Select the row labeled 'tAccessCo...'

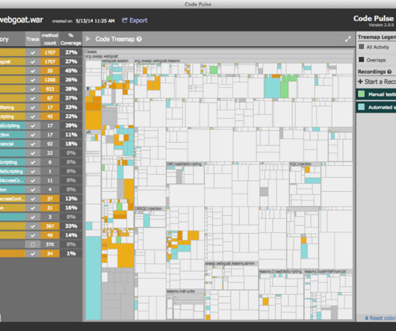pos(13,181)
